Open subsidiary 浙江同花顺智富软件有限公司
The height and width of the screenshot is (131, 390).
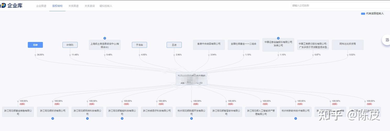coord(226,112)
